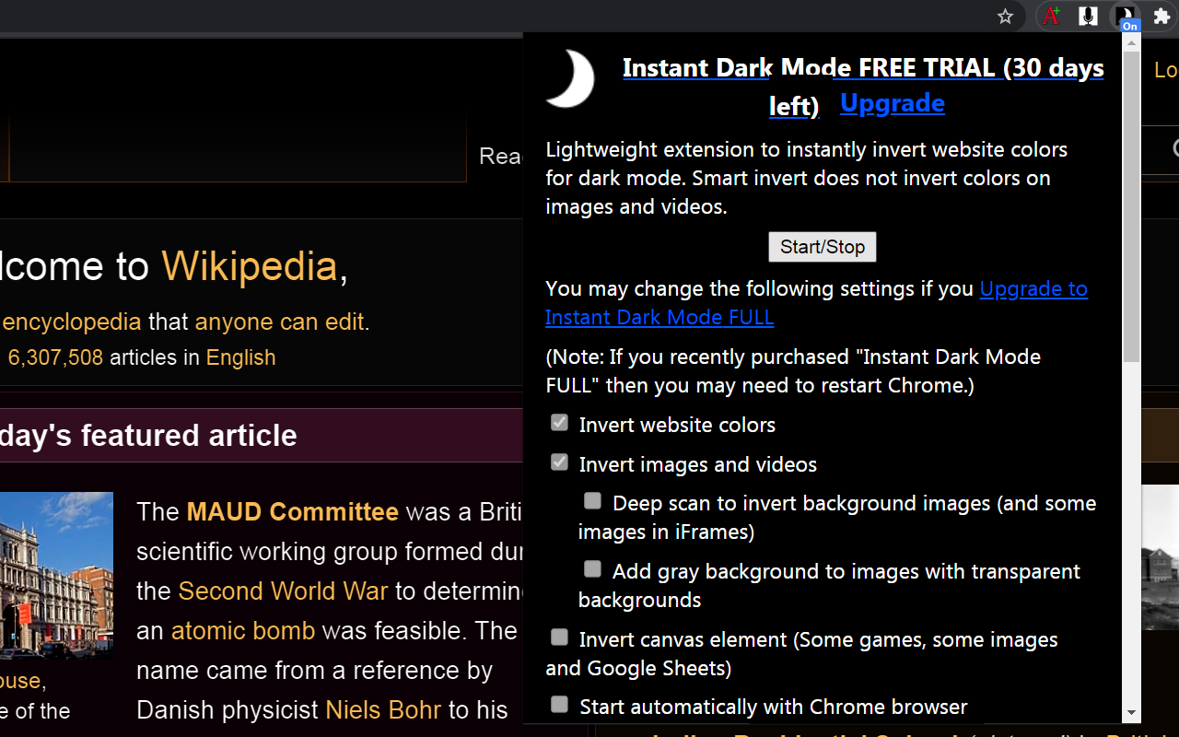This screenshot has width=1179, height=737.
Task: Click the bookmark star in the address bar
Action: [x=1005, y=16]
